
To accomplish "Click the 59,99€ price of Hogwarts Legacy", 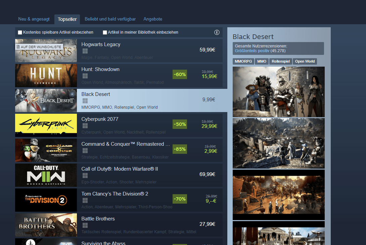I will 207,50.
